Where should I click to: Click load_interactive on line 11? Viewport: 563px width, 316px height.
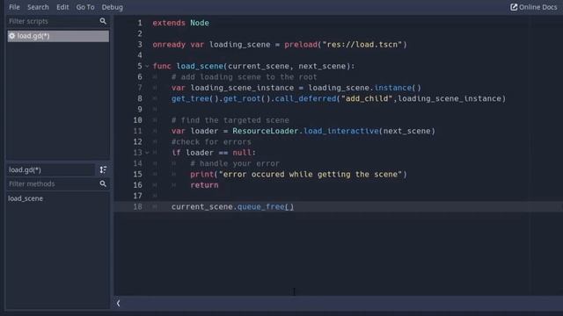[341, 131]
